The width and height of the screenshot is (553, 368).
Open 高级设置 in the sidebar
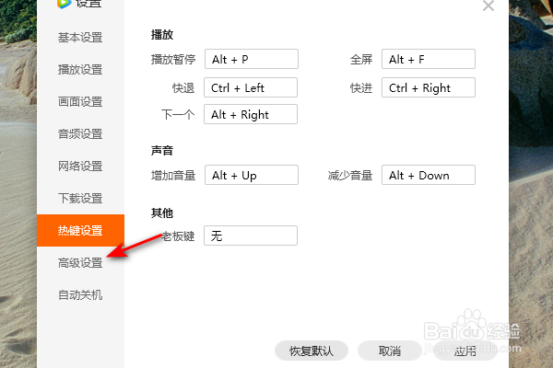click(x=80, y=263)
